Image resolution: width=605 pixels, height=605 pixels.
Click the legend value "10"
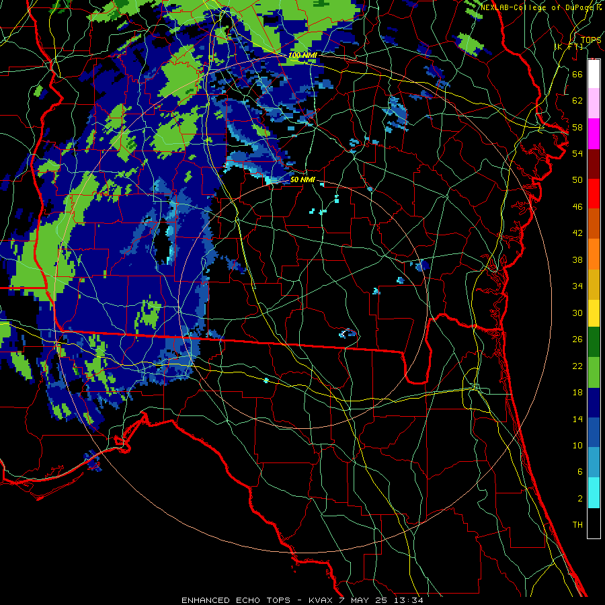point(577,445)
